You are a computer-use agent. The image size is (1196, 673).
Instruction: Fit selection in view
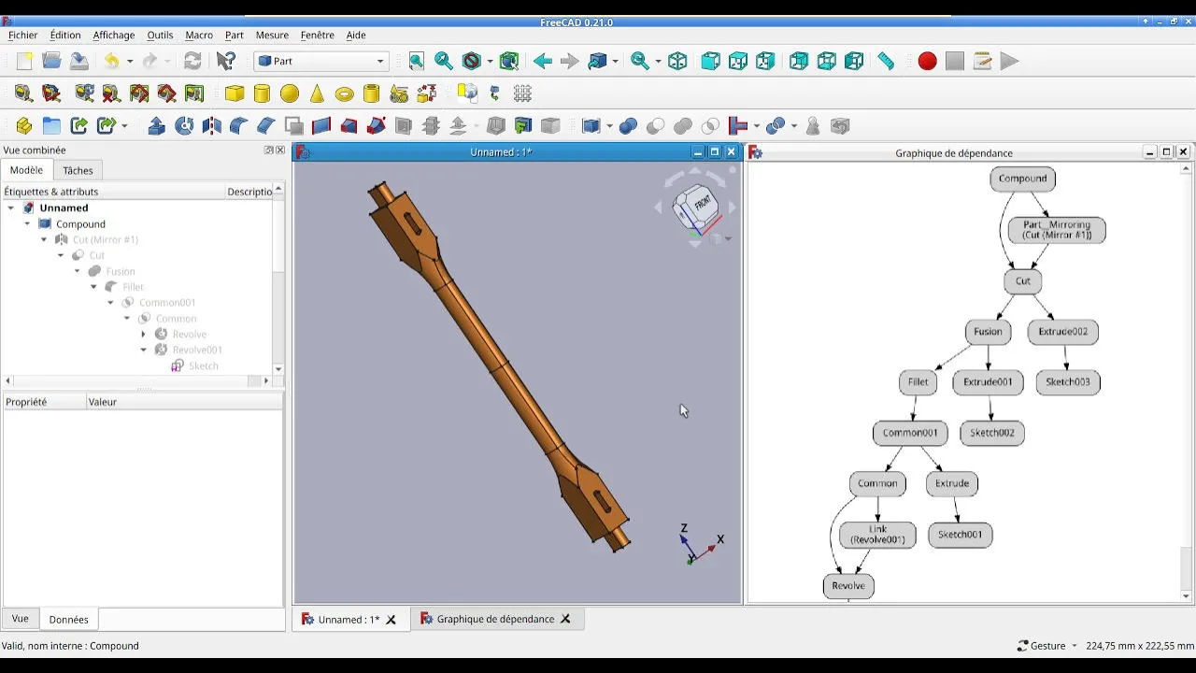[444, 61]
